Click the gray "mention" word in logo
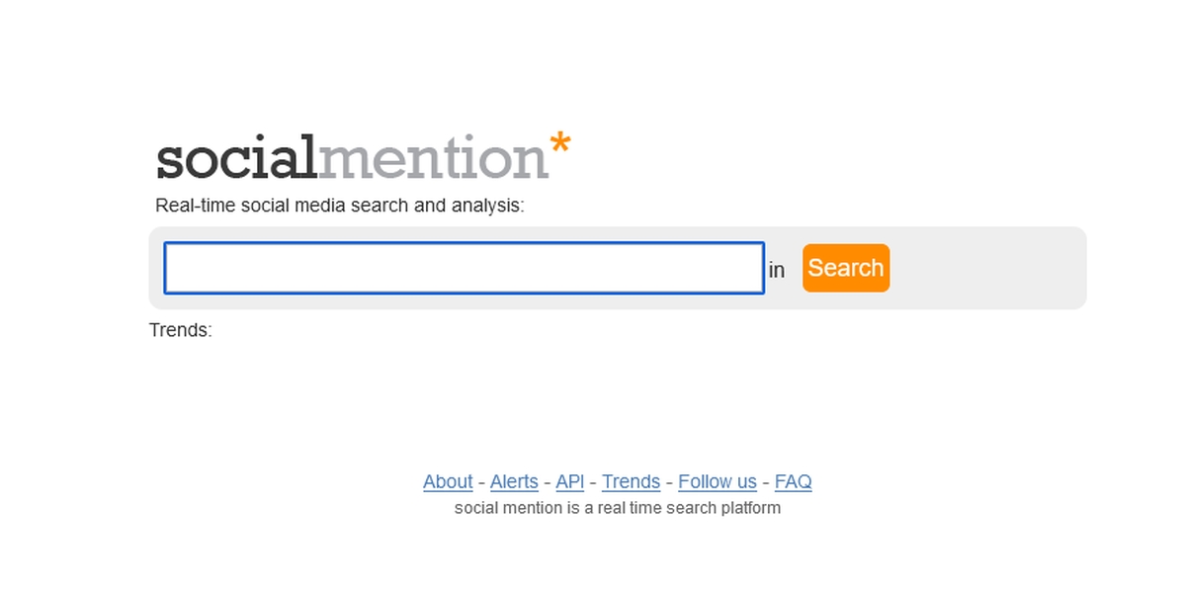This screenshot has width=1186, height=593. (x=433, y=159)
